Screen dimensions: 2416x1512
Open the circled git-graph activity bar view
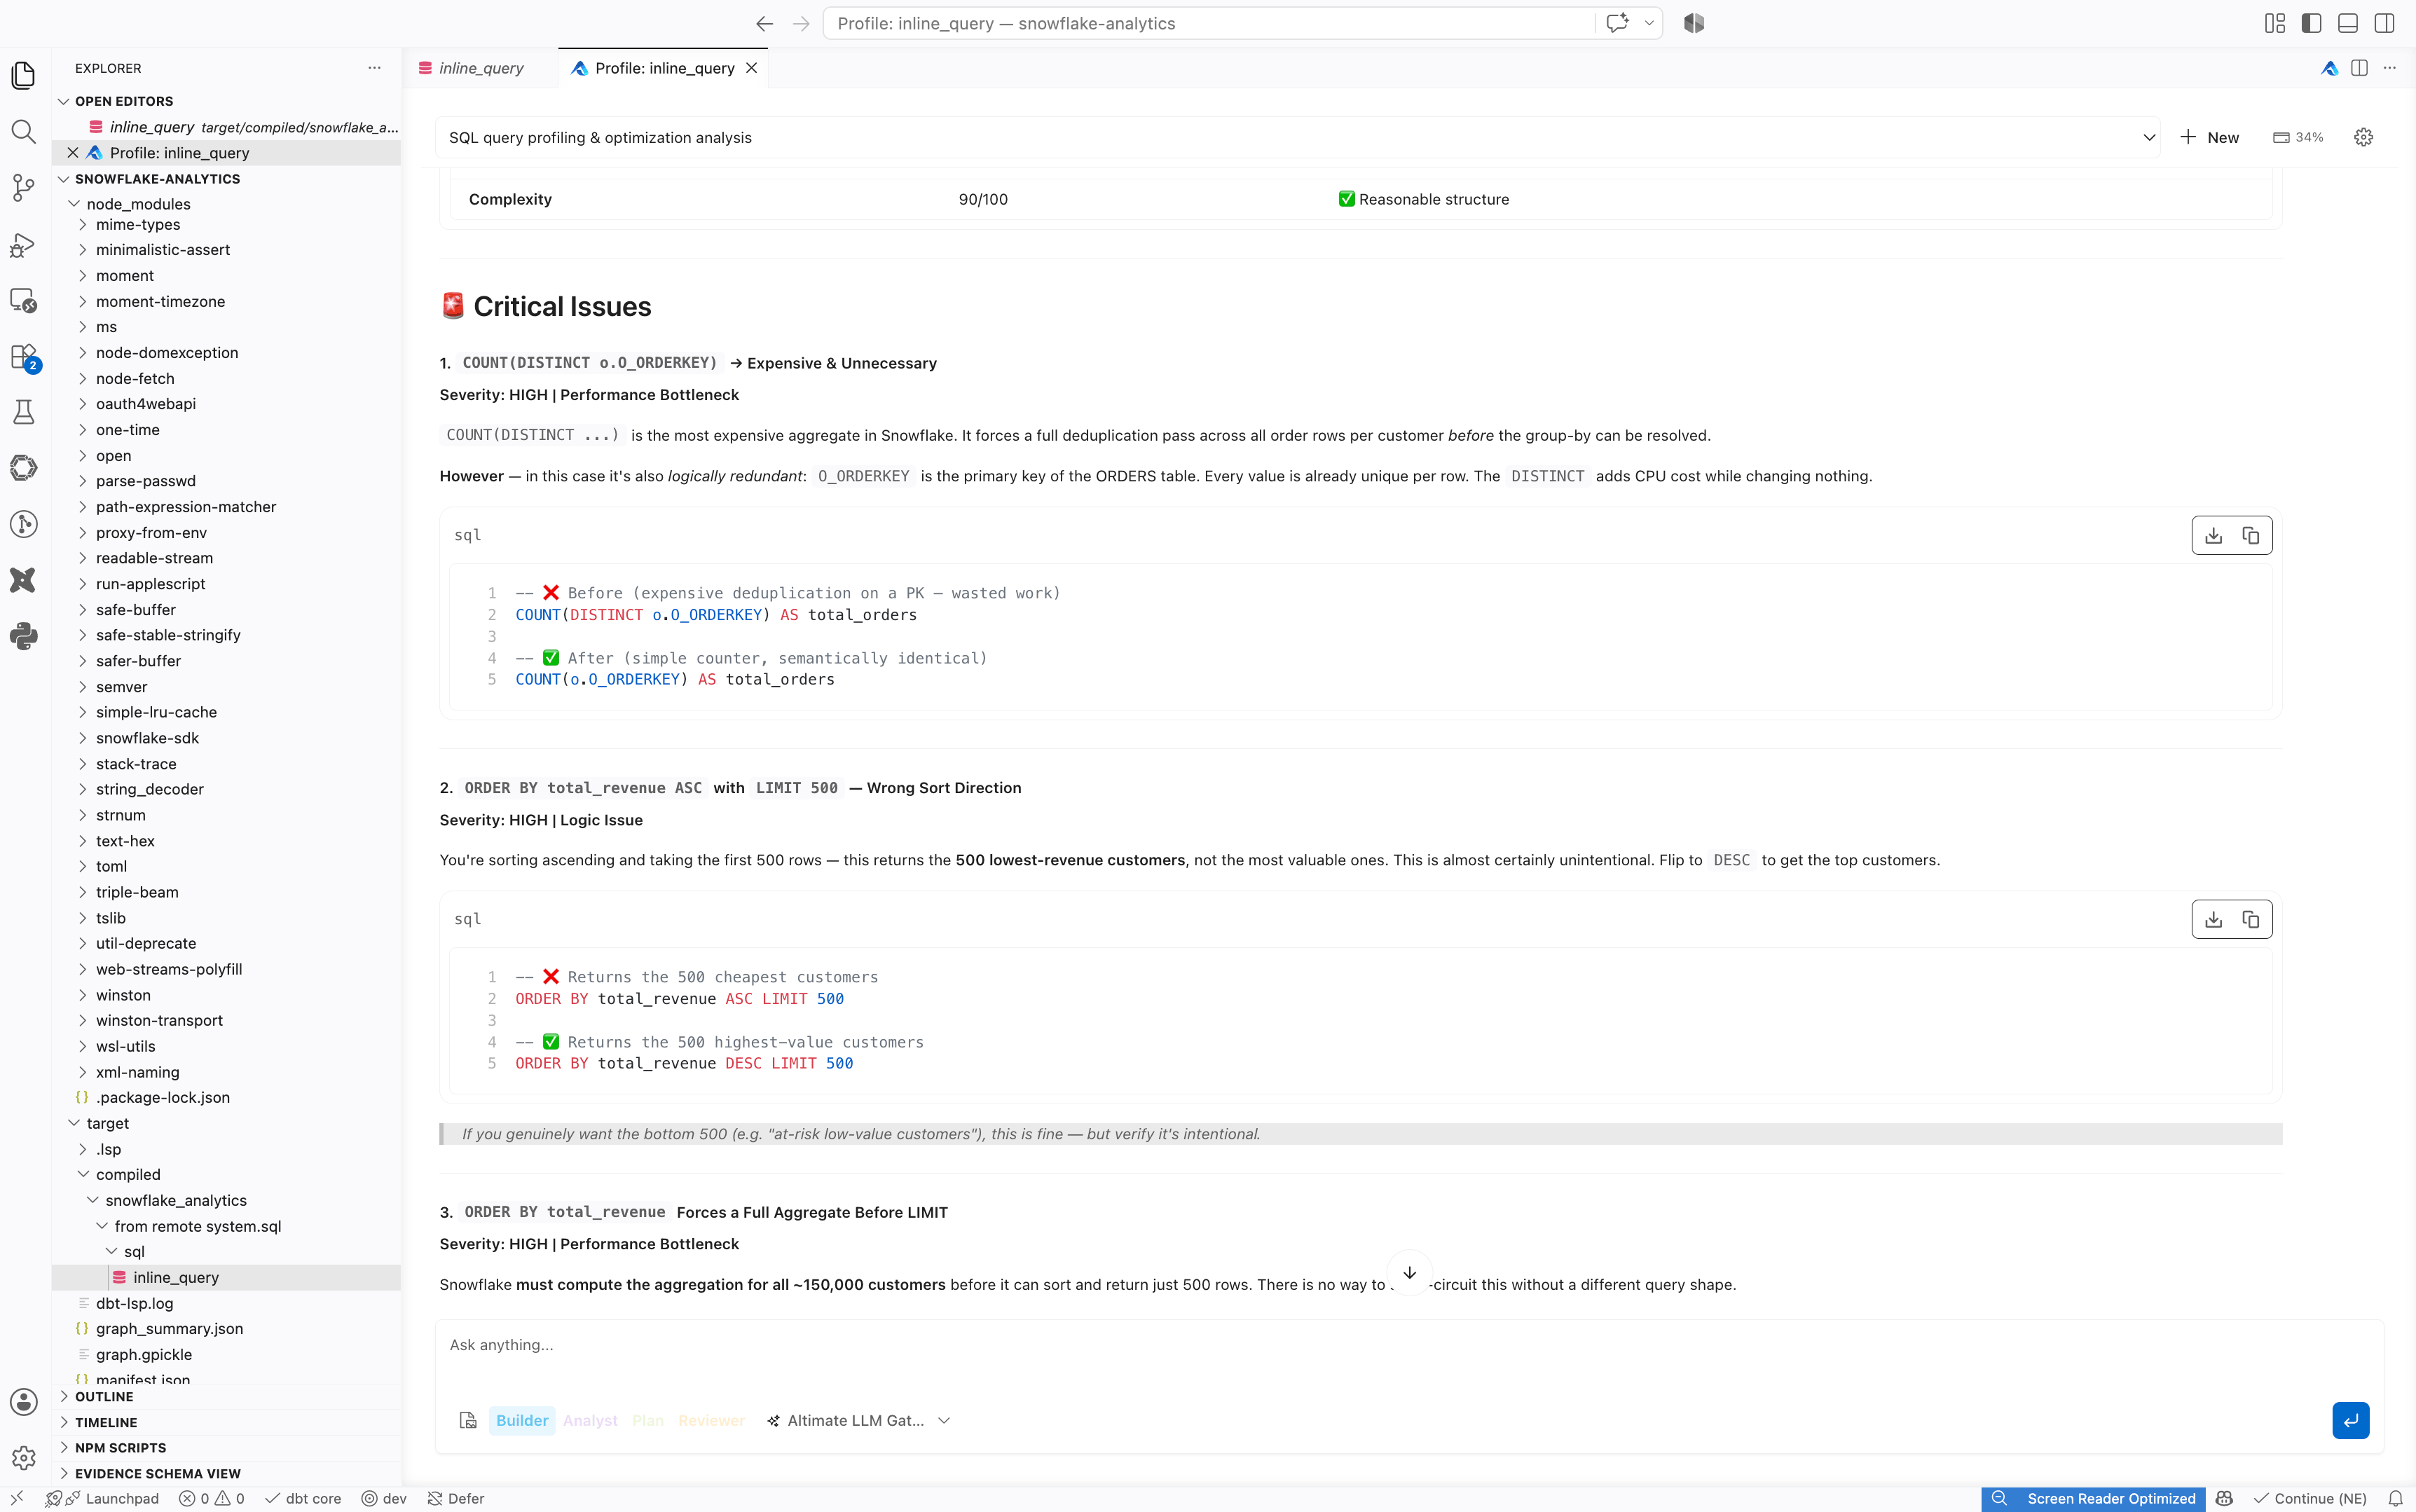coord(24,524)
